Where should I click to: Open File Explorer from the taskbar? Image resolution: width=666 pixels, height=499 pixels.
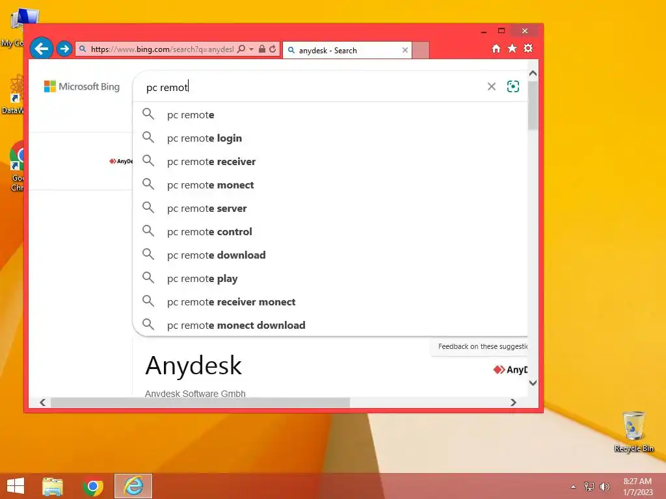click(53, 486)
